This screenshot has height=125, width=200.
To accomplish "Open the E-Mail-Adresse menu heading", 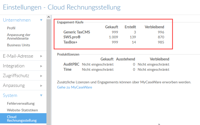I will [x=18, y=56].
